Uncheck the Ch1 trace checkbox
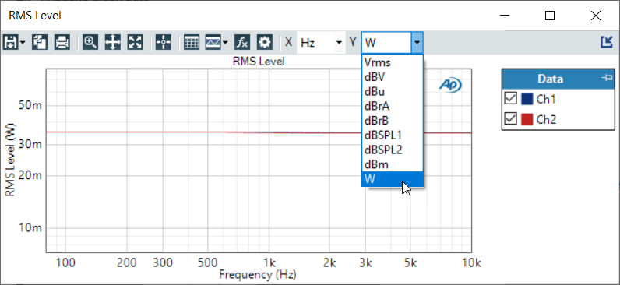 (510, 98)
